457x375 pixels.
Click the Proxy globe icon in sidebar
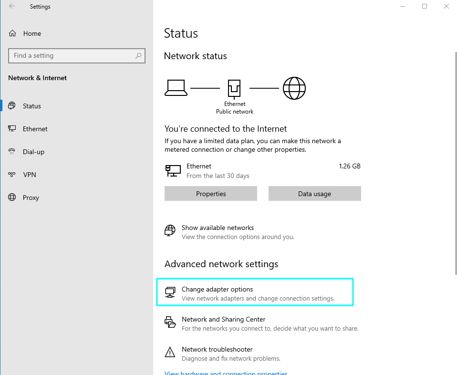(12, 197)
